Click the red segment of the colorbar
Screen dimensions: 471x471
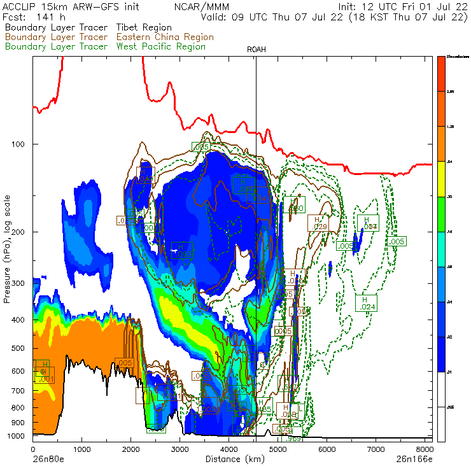tap(441, 74)
